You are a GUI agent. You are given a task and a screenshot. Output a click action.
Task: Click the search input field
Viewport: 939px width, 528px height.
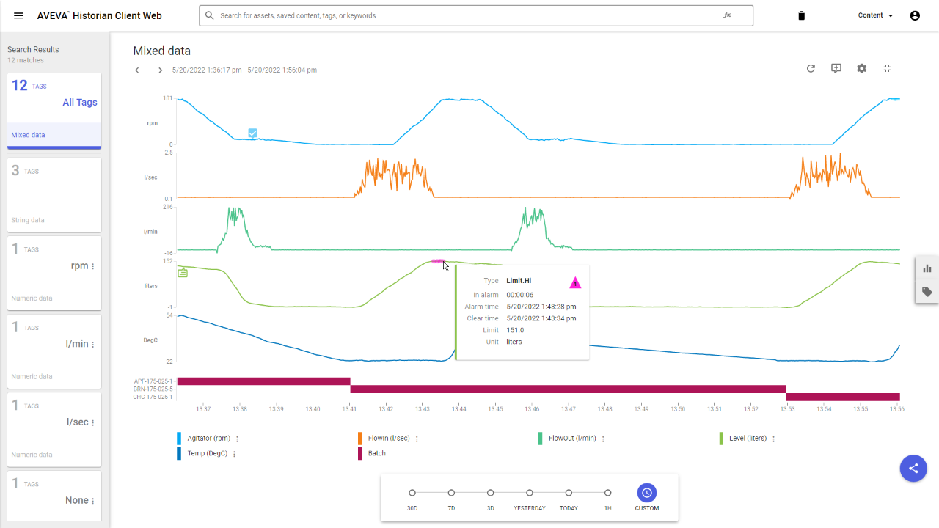point(469,15)
